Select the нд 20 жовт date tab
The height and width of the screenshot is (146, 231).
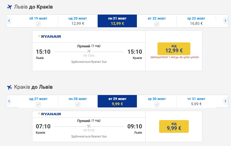pos(78,21)
